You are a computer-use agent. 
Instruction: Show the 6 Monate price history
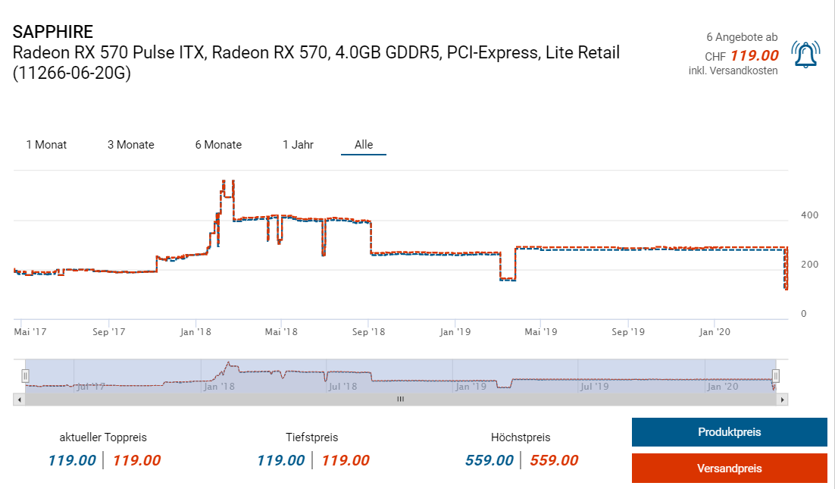pyautogui.click(x=218, y=145)
